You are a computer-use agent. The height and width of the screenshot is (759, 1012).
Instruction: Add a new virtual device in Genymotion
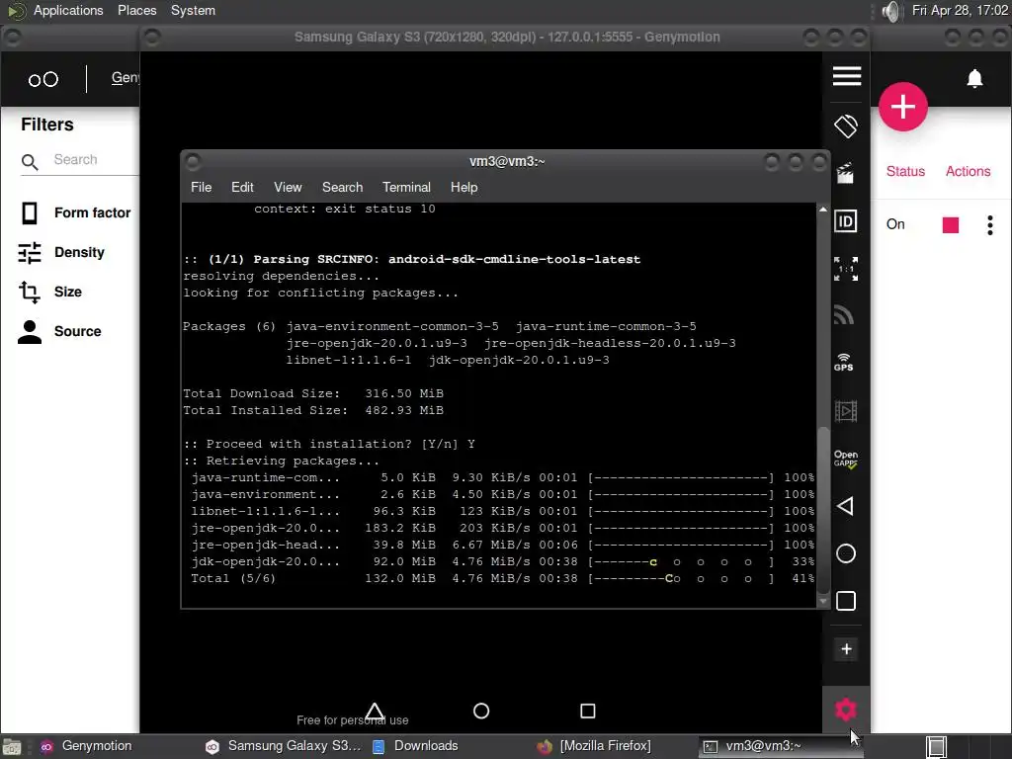click(903, 107)
